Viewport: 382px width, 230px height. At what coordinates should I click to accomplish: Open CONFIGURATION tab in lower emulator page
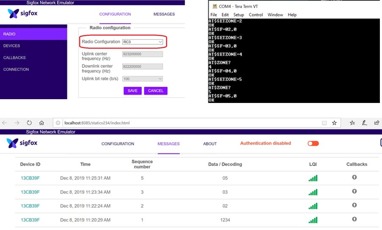(118, 144)
